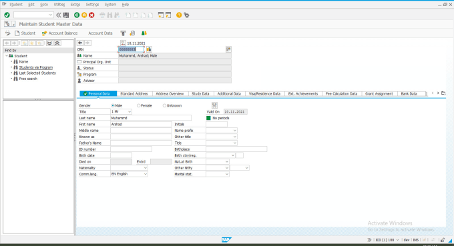Switch to the Visa/Residence Data tab

point(264,93)
